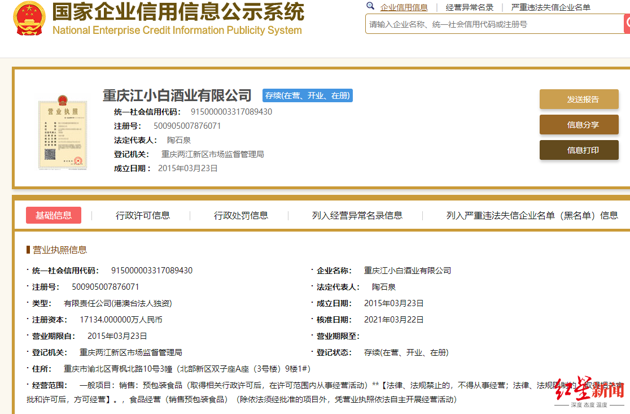This screenshot has width=630, height=414.
Task: Click the status badge 存续(在营、开业、在册)
Action: [307, 95]
